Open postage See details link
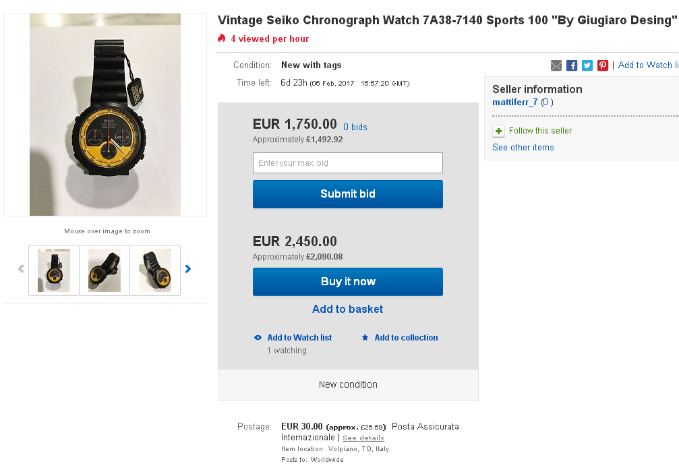 [363, 438]
